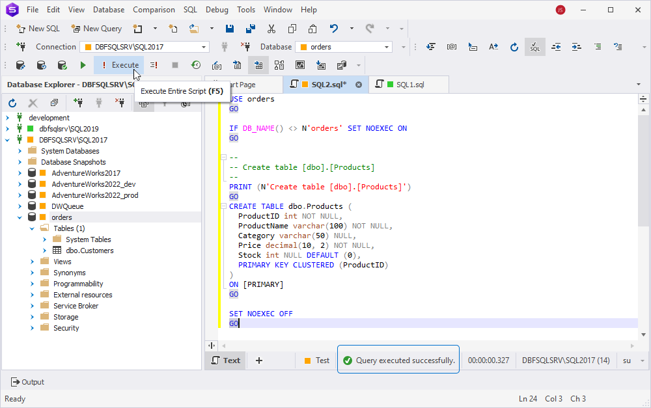Click the Execution History clock icon

point(196,65)
